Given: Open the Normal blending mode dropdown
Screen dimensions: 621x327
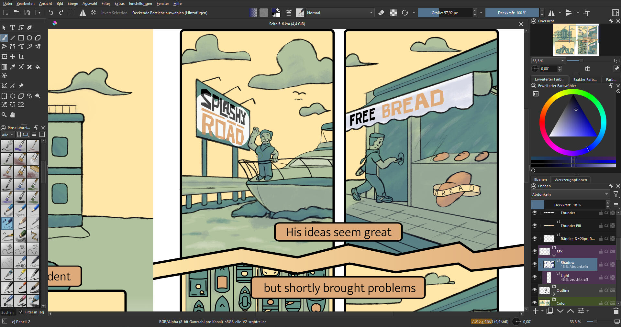Looking at the screenshot, I should 340,13.
